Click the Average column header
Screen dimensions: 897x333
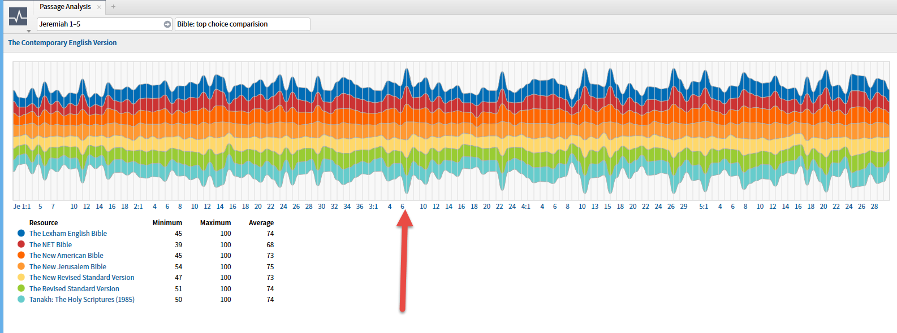pos(261,223)
